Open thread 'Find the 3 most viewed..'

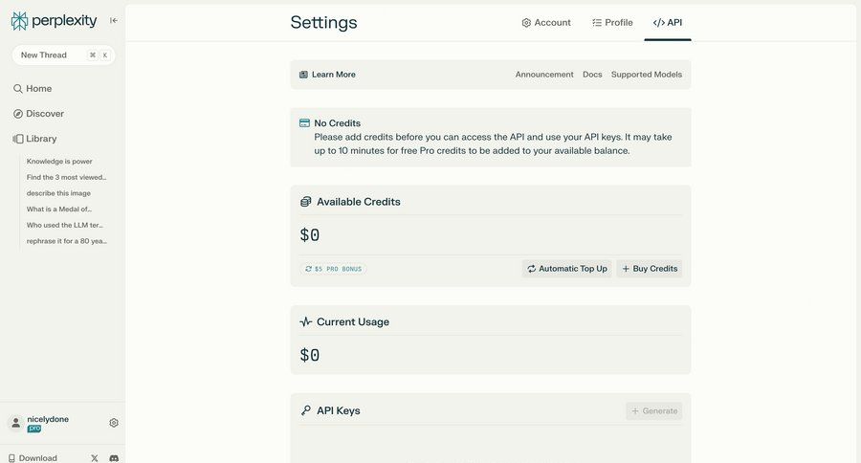pyautogui.click(x=66, y=177)
